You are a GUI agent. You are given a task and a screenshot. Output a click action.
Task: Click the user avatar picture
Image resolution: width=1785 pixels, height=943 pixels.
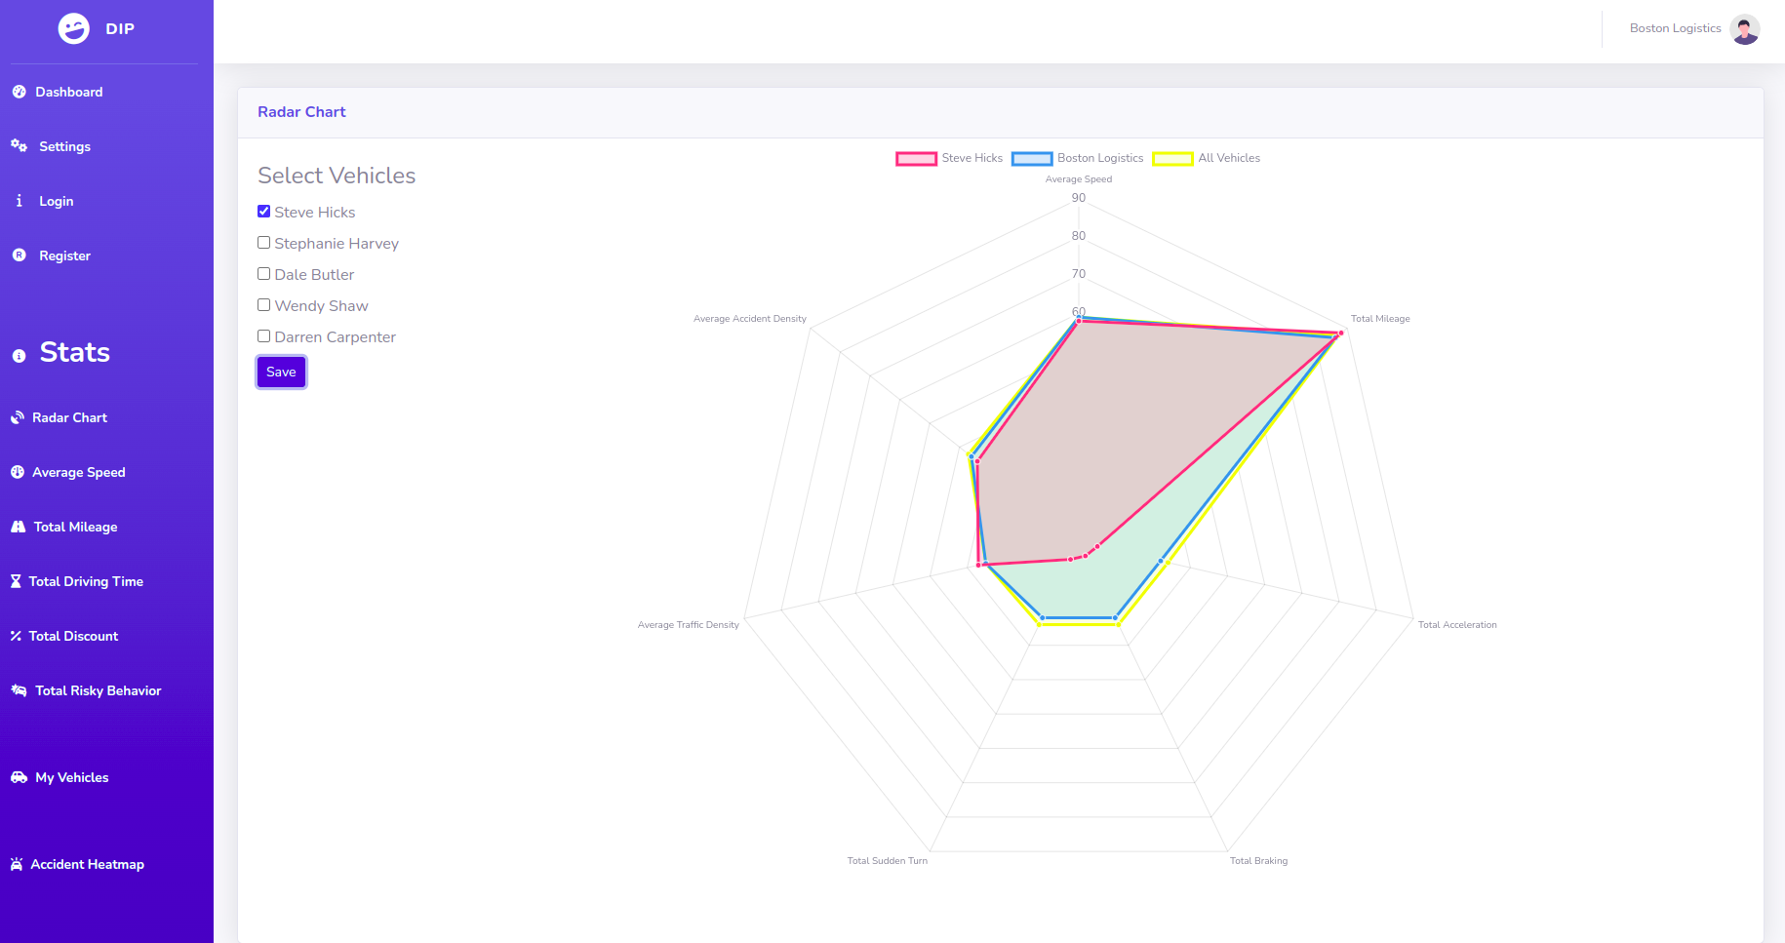1744,29
